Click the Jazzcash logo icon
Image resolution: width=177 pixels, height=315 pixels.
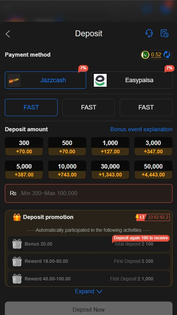click(x=14, y=80)
